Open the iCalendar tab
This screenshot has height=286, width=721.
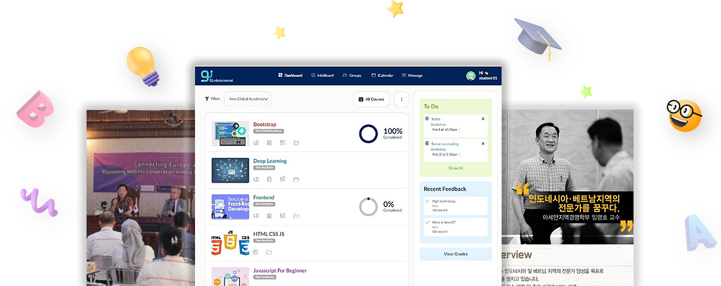(383, 75)
